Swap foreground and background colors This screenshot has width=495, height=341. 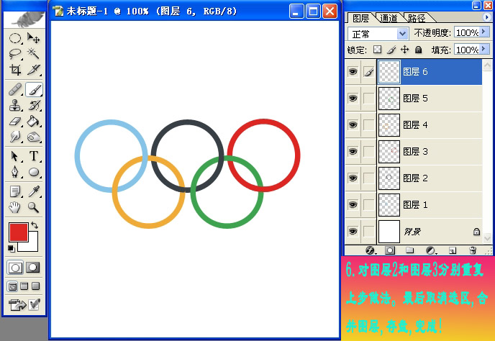pos(35,225)
